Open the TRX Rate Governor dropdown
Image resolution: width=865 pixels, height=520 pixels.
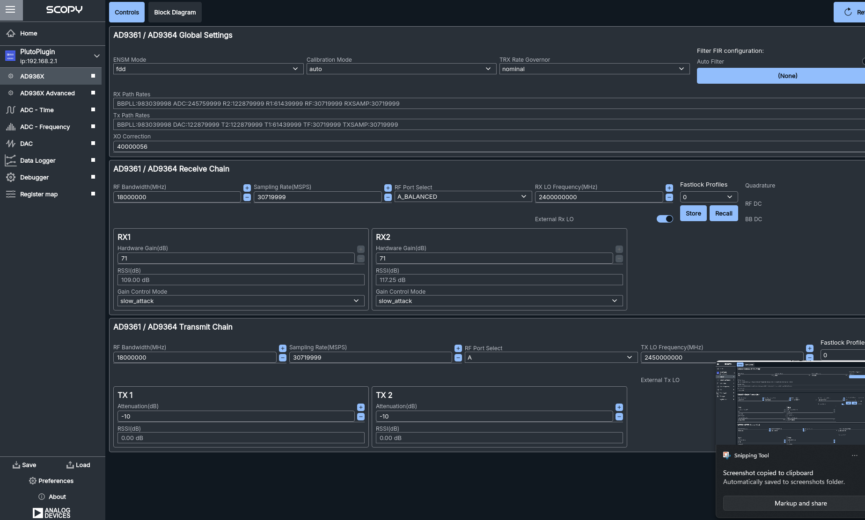pos(594,69)
